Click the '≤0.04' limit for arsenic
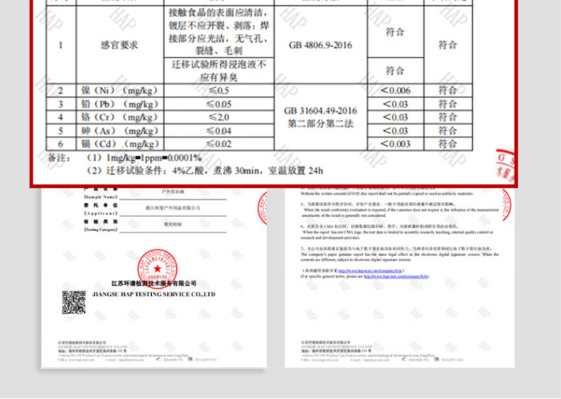The height and width of the screenshot is (399, 561). coord(219,131)
